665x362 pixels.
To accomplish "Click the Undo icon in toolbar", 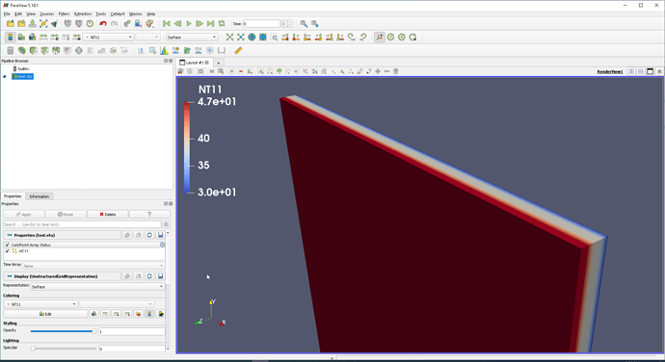I will click(102, 24).
